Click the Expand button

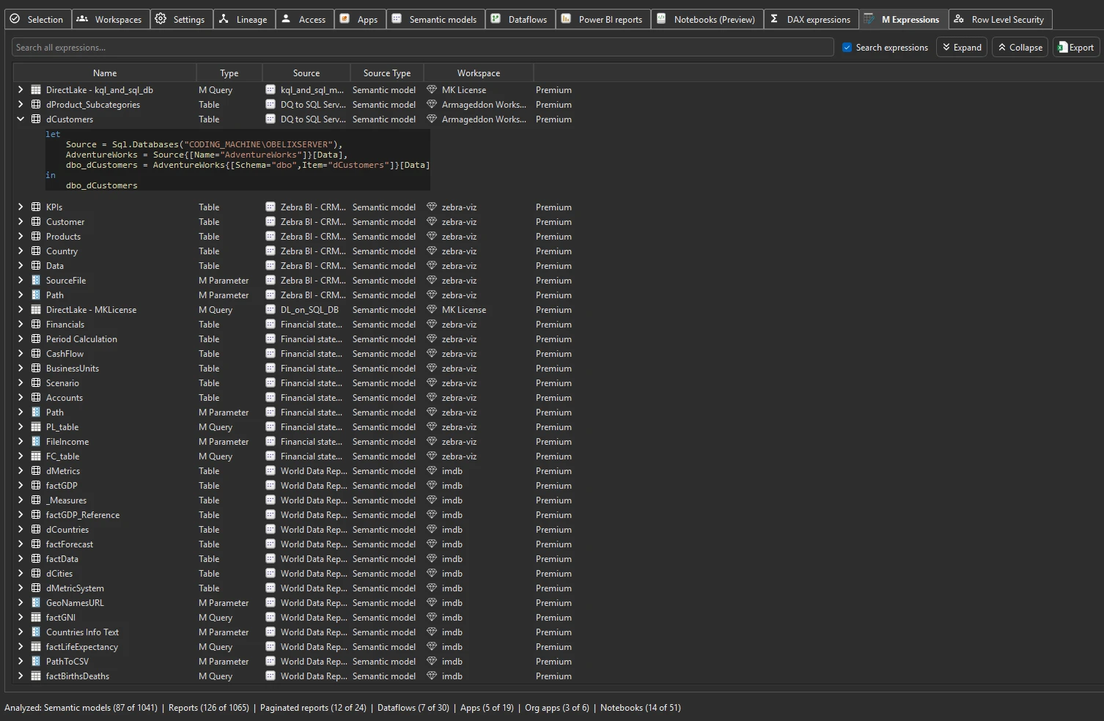[962, 48]
